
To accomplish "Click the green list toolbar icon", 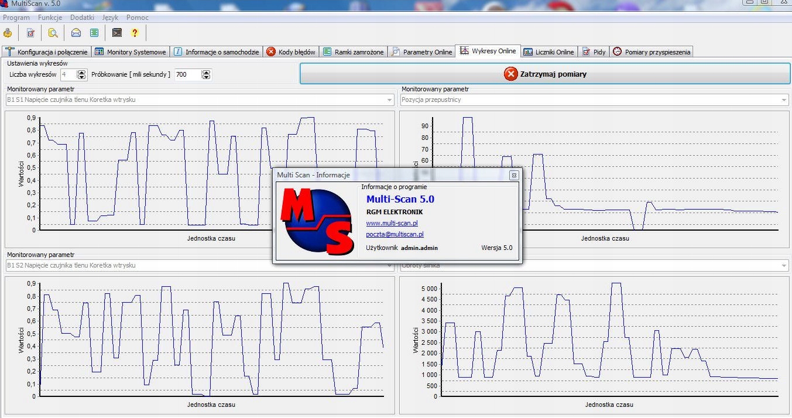I will [94, 33].
